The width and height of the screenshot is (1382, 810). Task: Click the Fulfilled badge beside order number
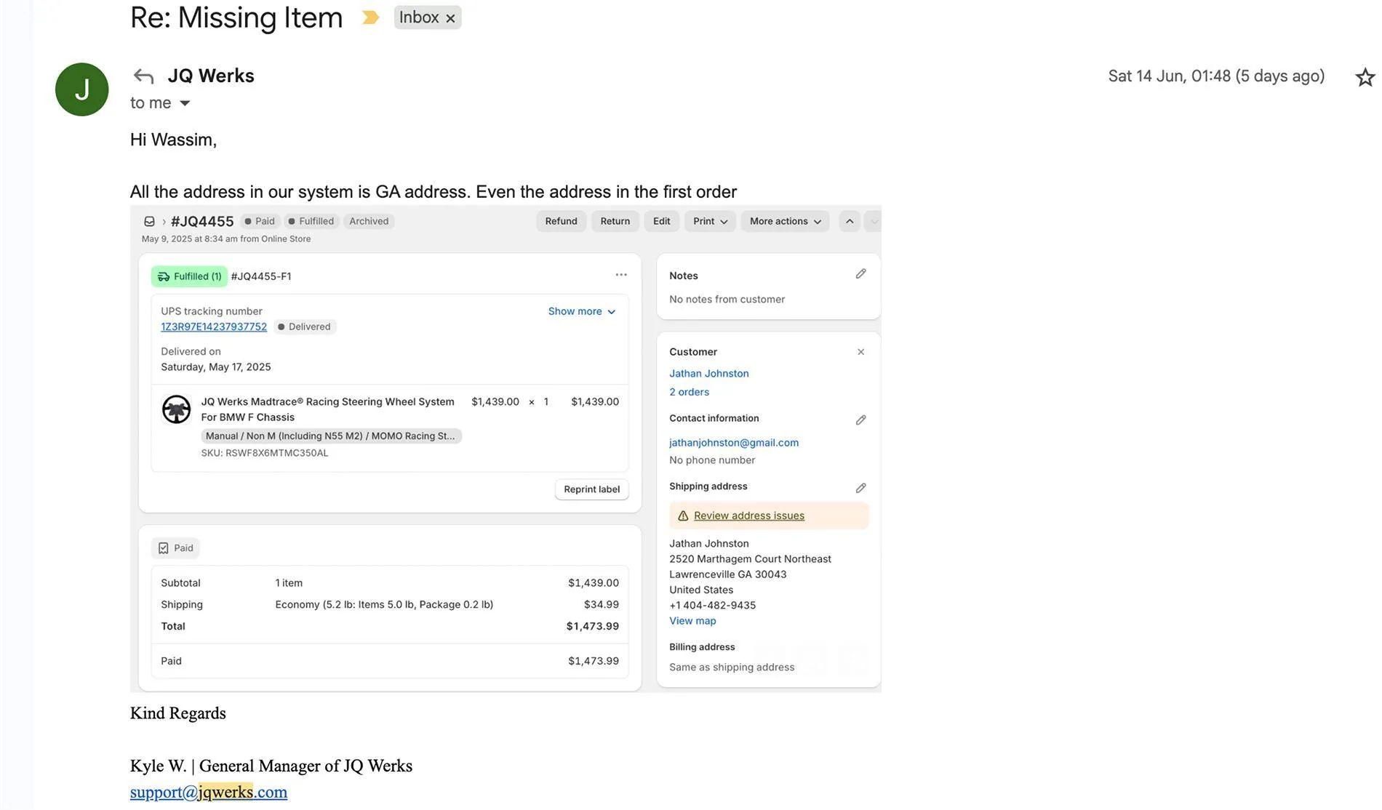(x=311, y=221)
